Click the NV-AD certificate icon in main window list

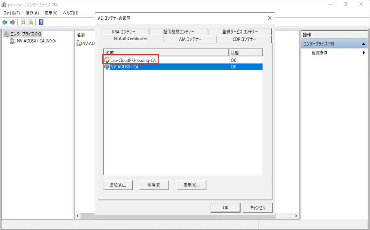pos(79,43)
